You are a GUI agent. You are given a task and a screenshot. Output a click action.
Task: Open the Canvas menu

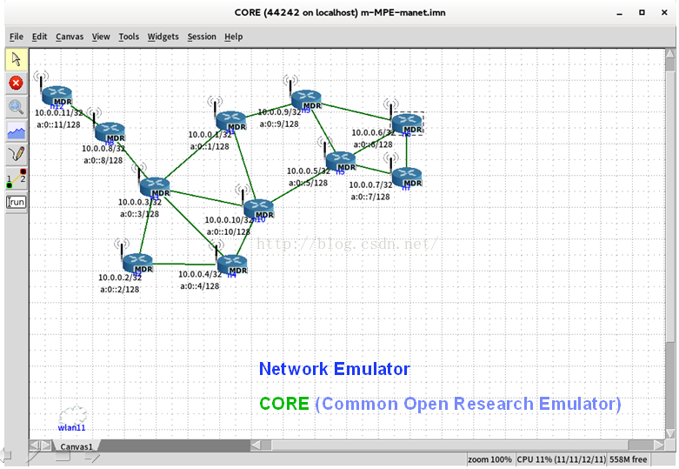pyautogui.click(x=70, y=37)
